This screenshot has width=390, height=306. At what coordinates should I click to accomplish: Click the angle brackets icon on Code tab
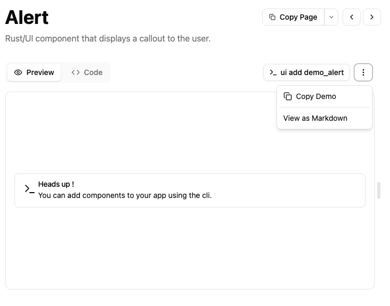coord(76,72)
